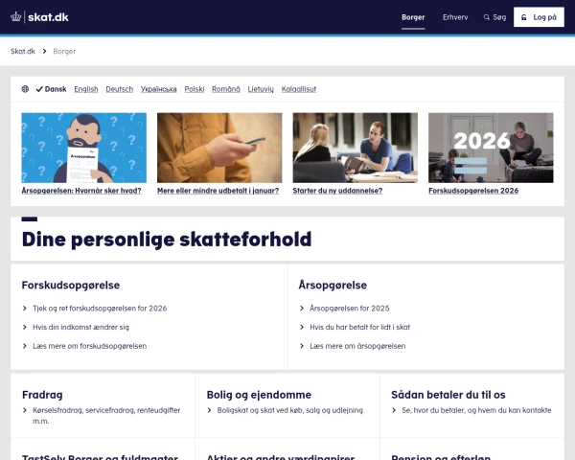
Task: Open the Søg search field
Action: tap(494, 17)
